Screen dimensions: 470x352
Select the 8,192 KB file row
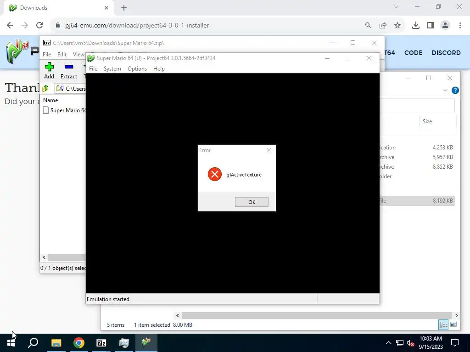coord(417,201)
